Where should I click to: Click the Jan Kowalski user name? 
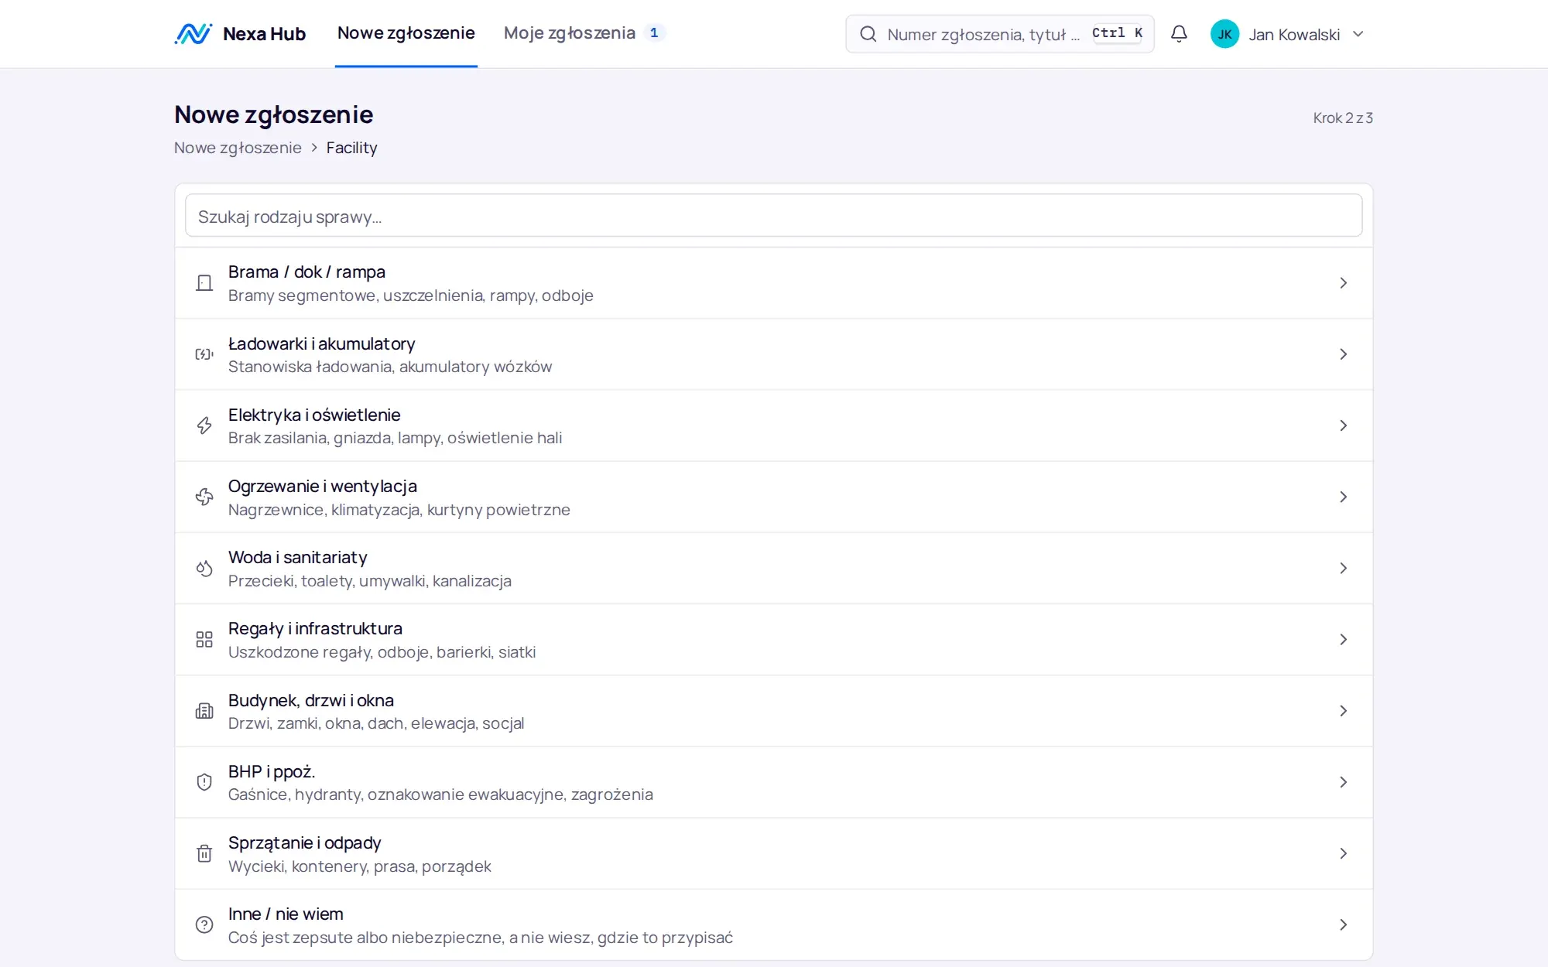1294,35
